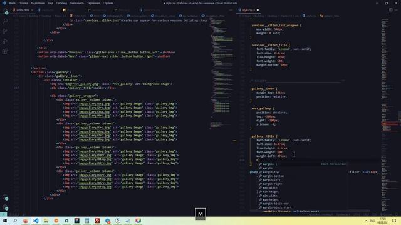Open the File Explorer taskbar icon
This screenshot has width=401, height=225.
click(x=46, y=221)
